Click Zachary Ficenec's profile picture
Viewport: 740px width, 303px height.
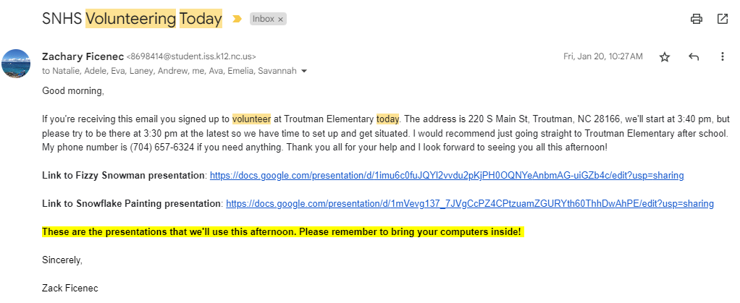(x=17, y=64)
